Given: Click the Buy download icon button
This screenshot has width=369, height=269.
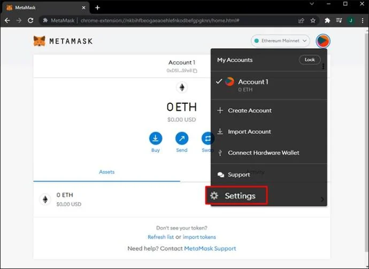Looking at the screenshot, I should point(156,139).
